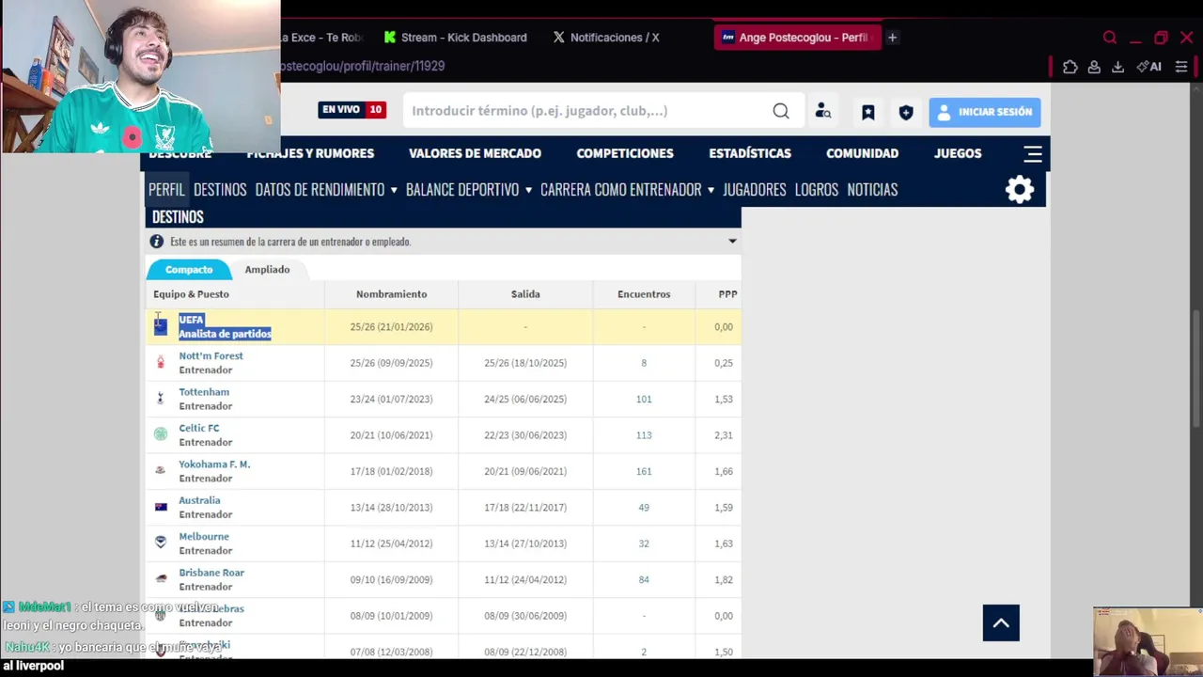The height and width of the screenshot is (677, 1203).
Task: Open a new browser tab with plus
Action: coord(892,38)
